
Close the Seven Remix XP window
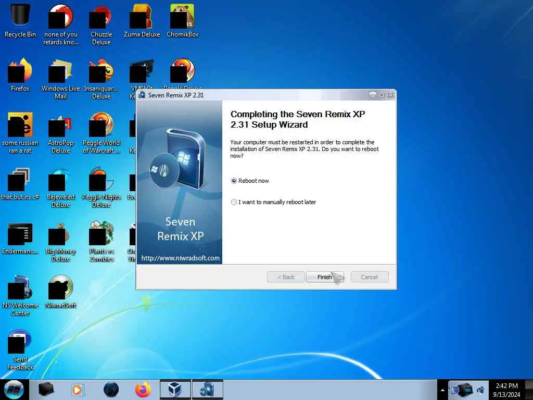(x=391, y=95)
